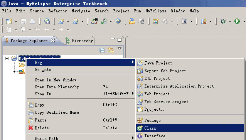Click Collapse All icon in Package Explorer
Screen dimensions: 246x140
(x=102, y=51)
